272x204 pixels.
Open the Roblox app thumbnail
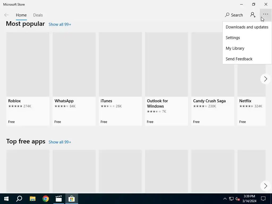[x=28, y=64]
